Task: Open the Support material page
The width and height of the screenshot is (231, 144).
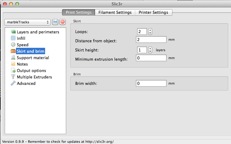Action: [x=33, y=58]
